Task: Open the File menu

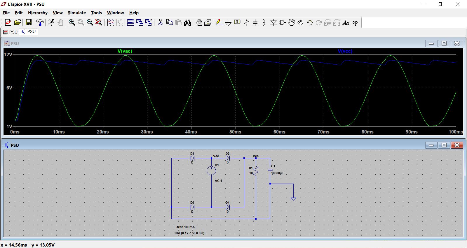Action: pyautogui.click(x=6, y=13)
